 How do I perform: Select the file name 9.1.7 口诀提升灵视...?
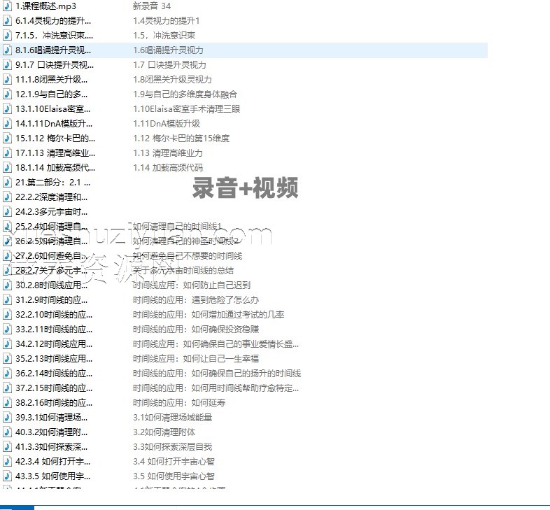tap(55, 65)
